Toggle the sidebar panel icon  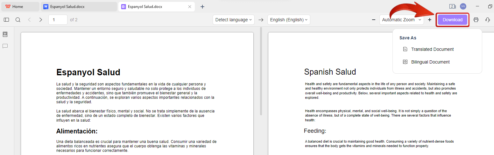click(x=6, y=20)
